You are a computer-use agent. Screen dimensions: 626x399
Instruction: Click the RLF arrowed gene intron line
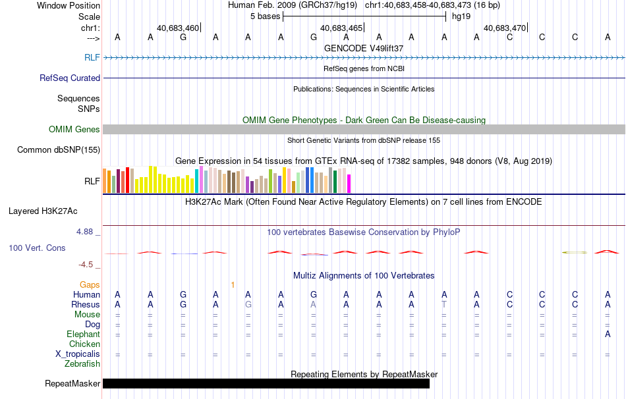pyautogui.click(x=364, y=58)
